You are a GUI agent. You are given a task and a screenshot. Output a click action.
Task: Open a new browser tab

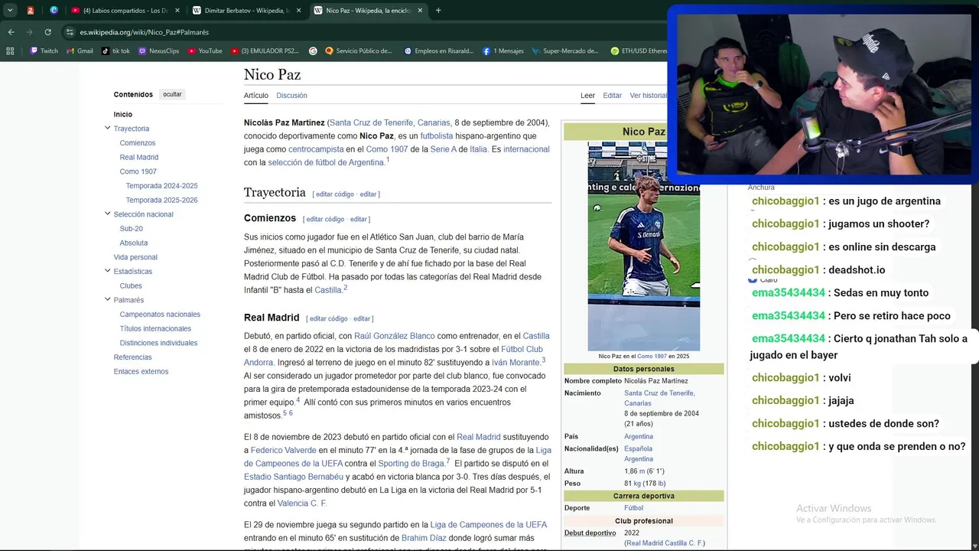(438, 11)
